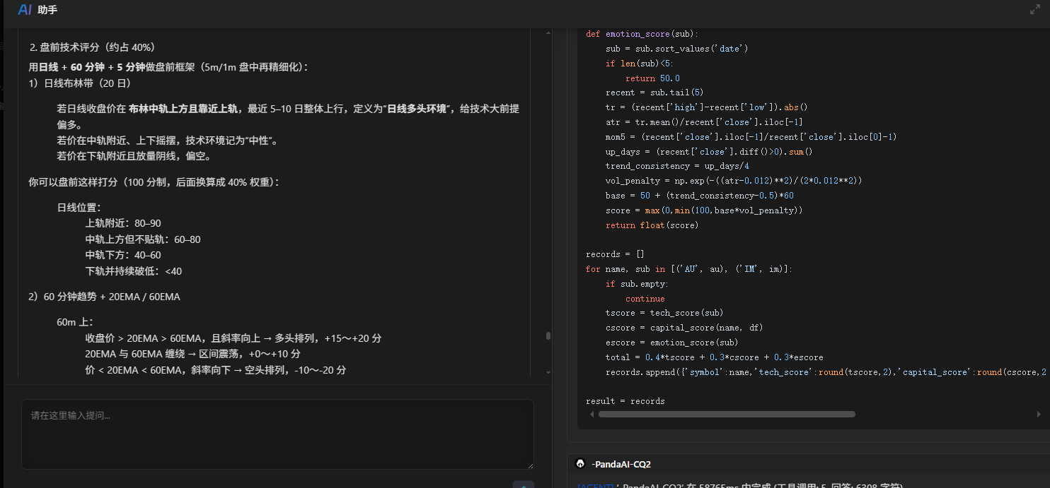Click the code line 'continue'
The height and width of the screenshot is (488, 1050).
[645, 299]
